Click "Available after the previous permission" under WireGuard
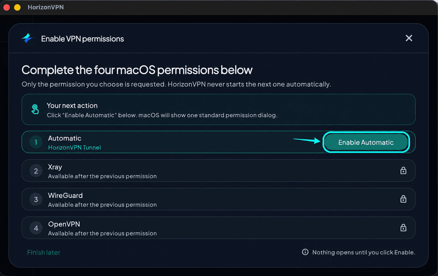Viewport: 438px width, 276px height. [x=102, y=205]
